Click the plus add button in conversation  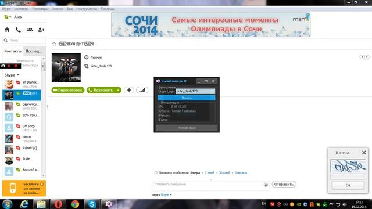tap(129, 90)
